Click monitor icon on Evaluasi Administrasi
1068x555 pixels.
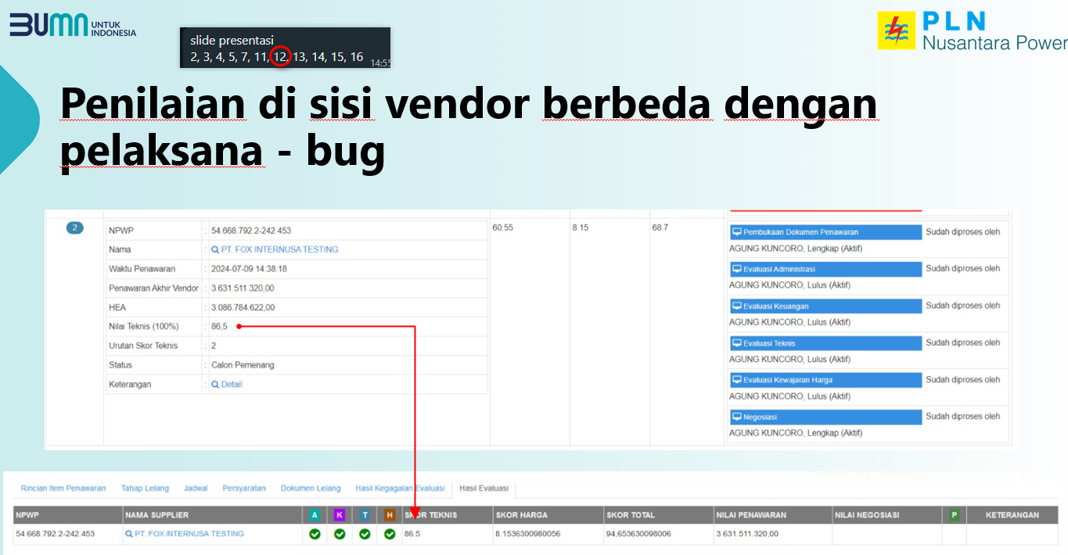736,269
